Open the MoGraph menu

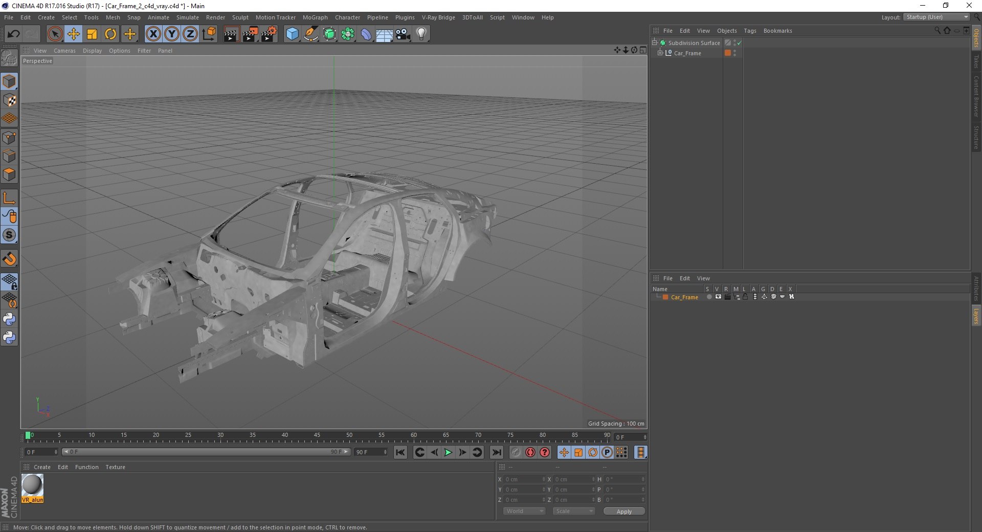tap(315, 17)
